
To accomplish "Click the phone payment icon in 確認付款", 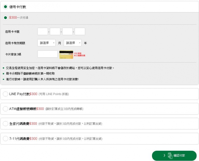I will pos(170,155).
